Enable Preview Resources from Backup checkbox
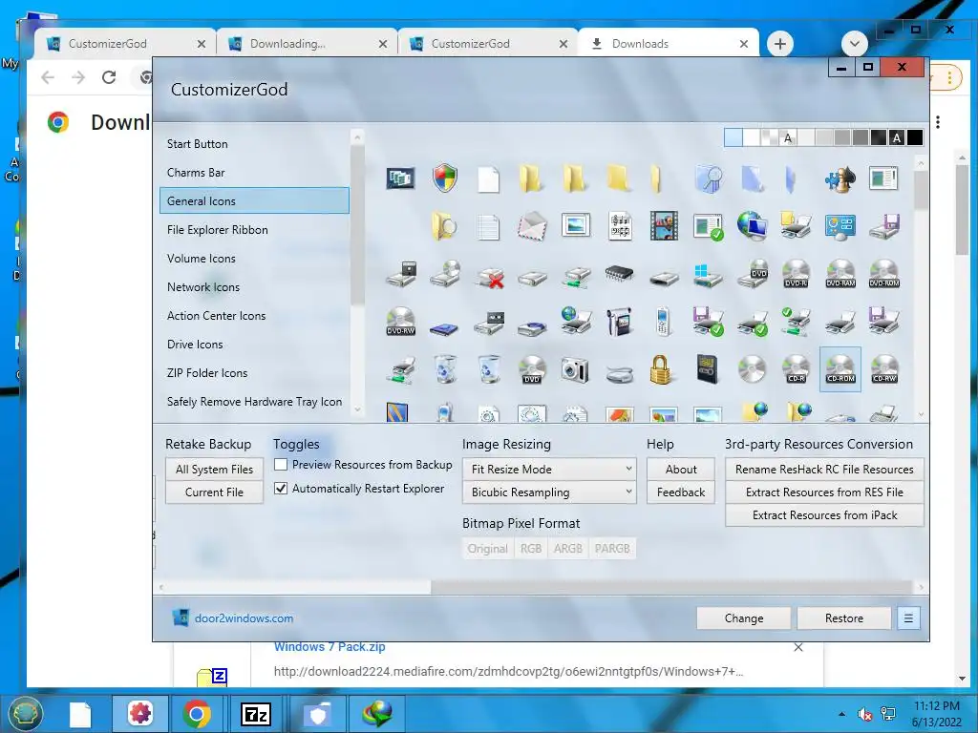The width and height of the screenshot is (978, 733). tap(281, 465)
